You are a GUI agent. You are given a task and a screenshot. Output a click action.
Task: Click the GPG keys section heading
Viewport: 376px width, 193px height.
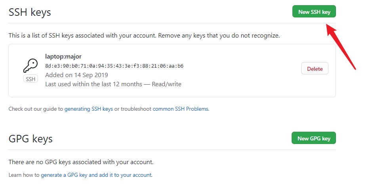(31, 139)
